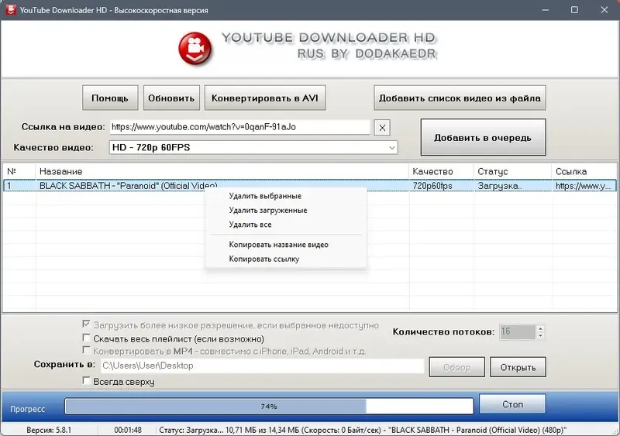This screenshot has height=436, width=620.
Task: Choose Удалить все from context menu
Action: [286, 225]
